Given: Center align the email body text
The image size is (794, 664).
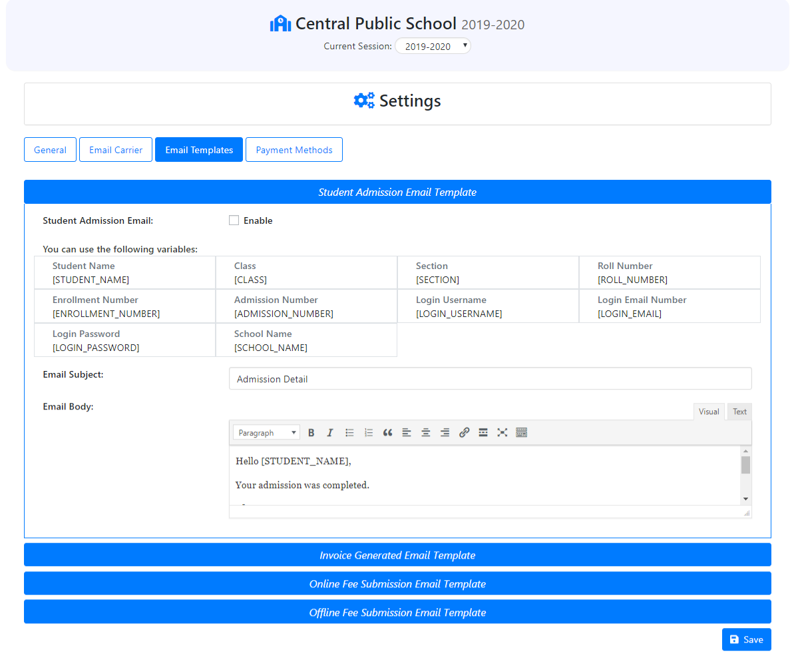Looking at the screenshot, I should (426, 433).
